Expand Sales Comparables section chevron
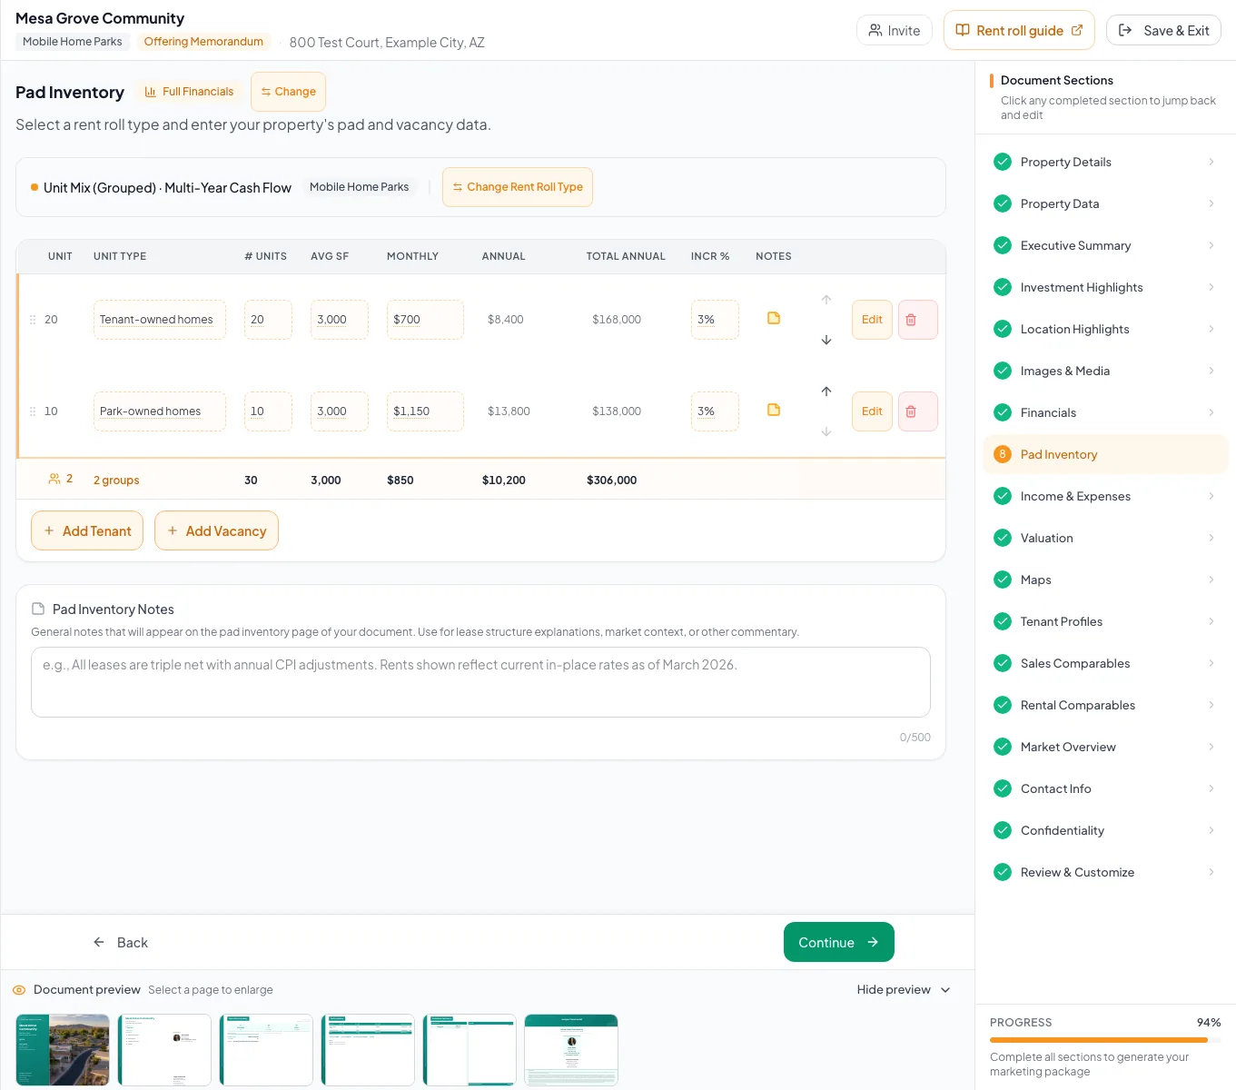The width and height of the screenshot is (1236, 1090). point(1211,663)
